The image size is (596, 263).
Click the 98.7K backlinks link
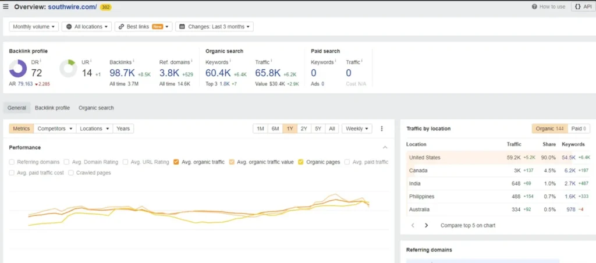(x=122, y=73)
